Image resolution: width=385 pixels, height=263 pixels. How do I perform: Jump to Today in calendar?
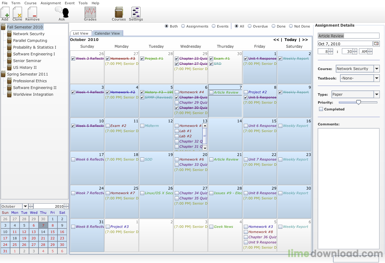(290, 40)
